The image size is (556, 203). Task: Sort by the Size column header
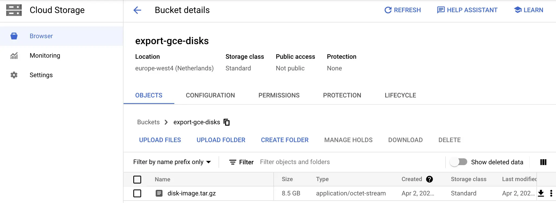tap(287, 179)
